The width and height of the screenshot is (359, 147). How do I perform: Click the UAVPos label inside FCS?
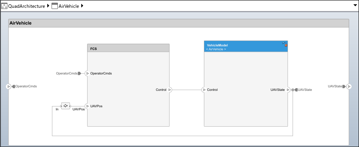point(96,106)
